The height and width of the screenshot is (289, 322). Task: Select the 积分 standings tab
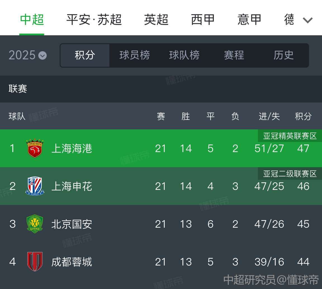tap(85, 55)
